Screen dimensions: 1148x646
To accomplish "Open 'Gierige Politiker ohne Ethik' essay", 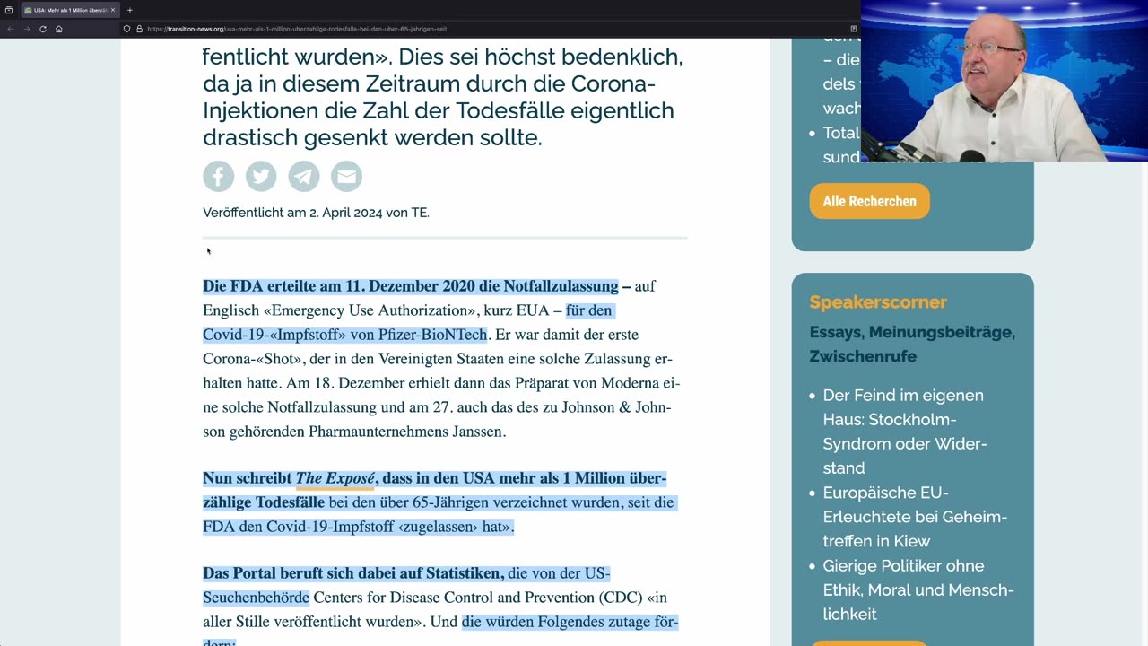I will click(918, 589).
